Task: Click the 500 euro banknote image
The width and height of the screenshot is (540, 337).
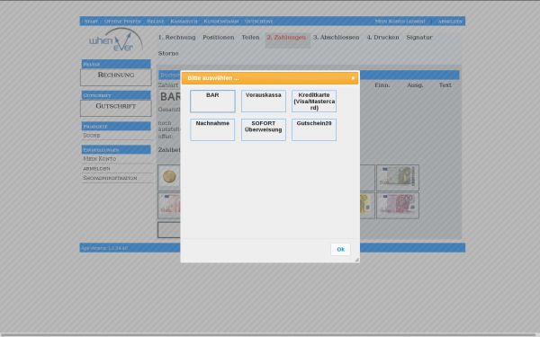Action: (x=398, y=206)
